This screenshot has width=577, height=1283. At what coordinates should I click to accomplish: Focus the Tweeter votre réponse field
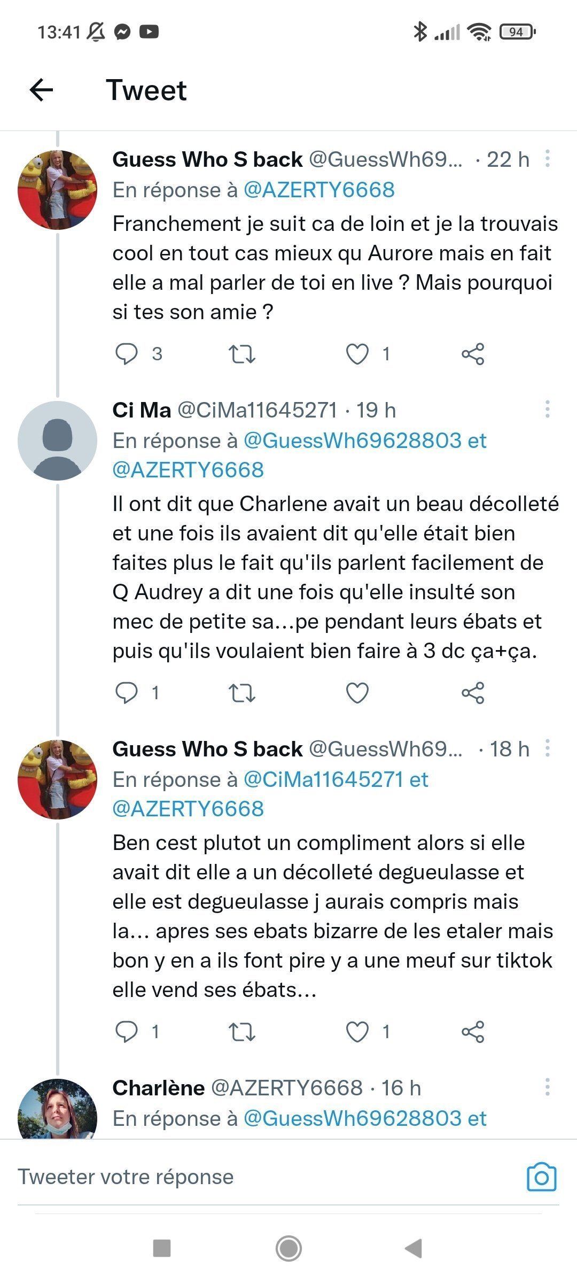tap(267, 1177)
